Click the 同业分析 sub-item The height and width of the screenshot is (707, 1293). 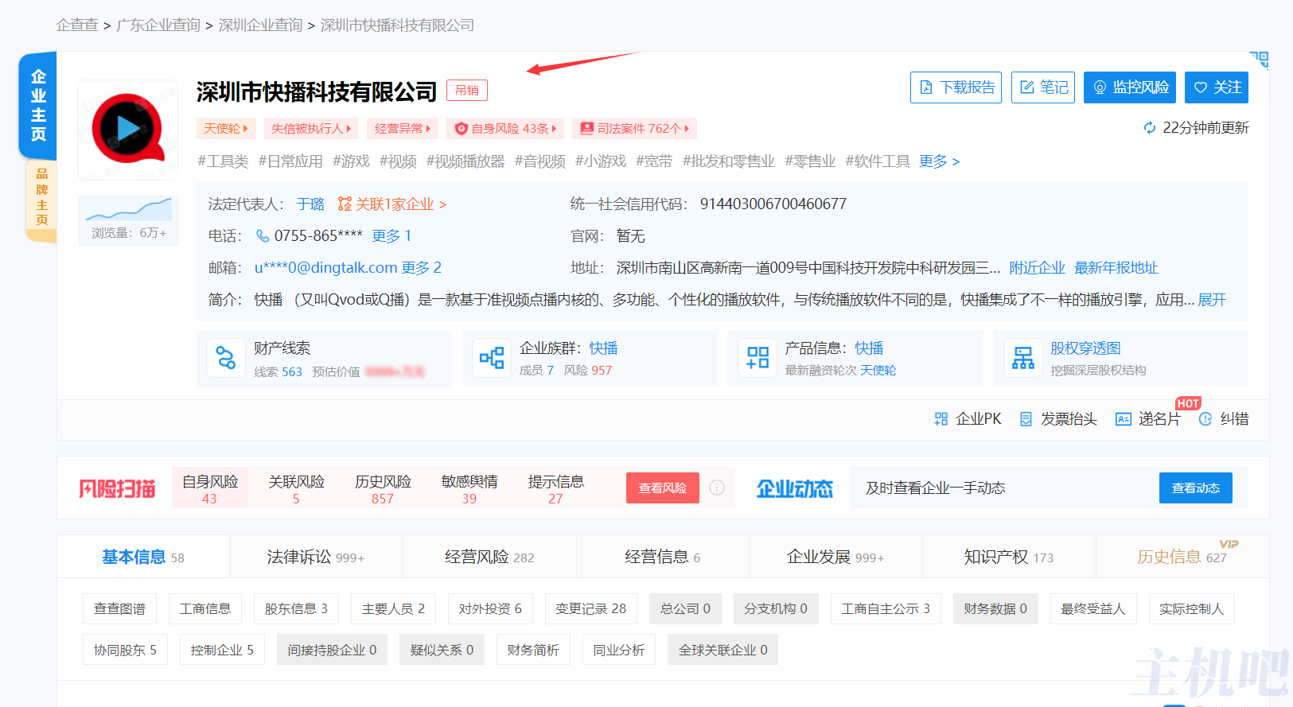click(x=619, y=650)
